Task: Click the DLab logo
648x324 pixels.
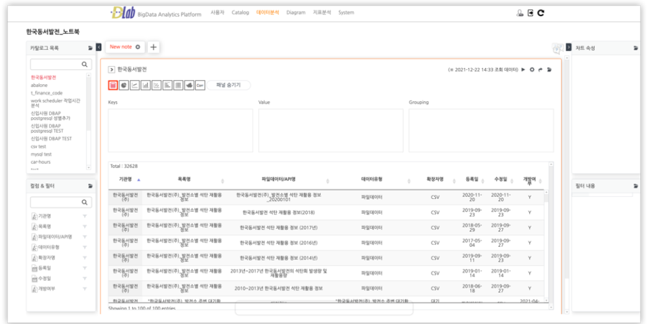Action: pos(124,13)
